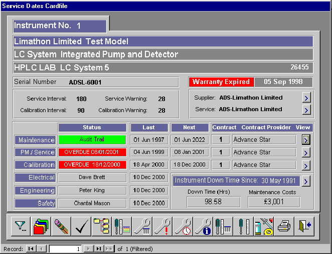Click the Warranty Expired red label

[221, 82]
